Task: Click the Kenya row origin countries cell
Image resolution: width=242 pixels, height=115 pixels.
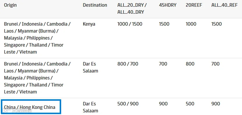Action: click(x=37, y=38)
